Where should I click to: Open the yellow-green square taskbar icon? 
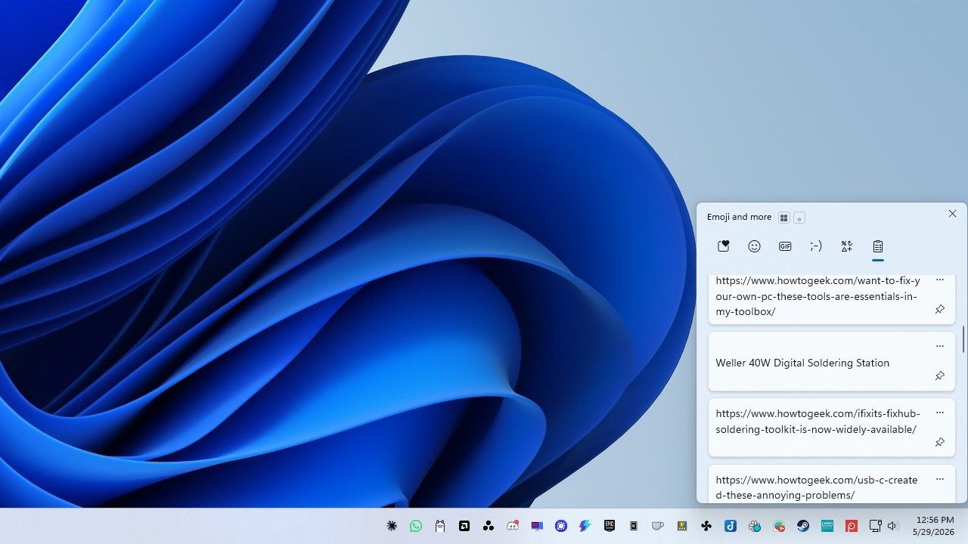[x=682, y=526]
